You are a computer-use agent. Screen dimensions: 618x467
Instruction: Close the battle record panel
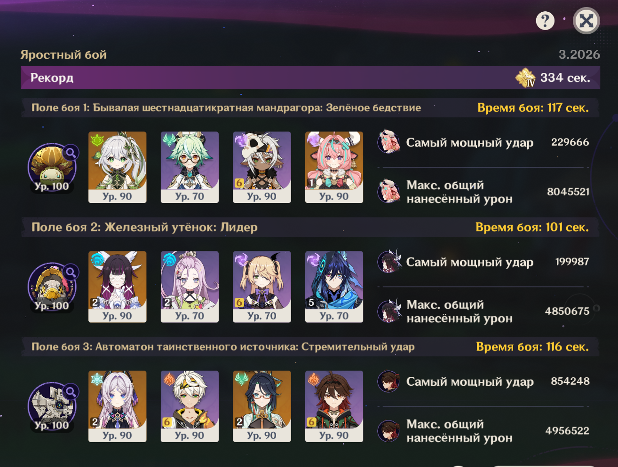coord(586,21)
